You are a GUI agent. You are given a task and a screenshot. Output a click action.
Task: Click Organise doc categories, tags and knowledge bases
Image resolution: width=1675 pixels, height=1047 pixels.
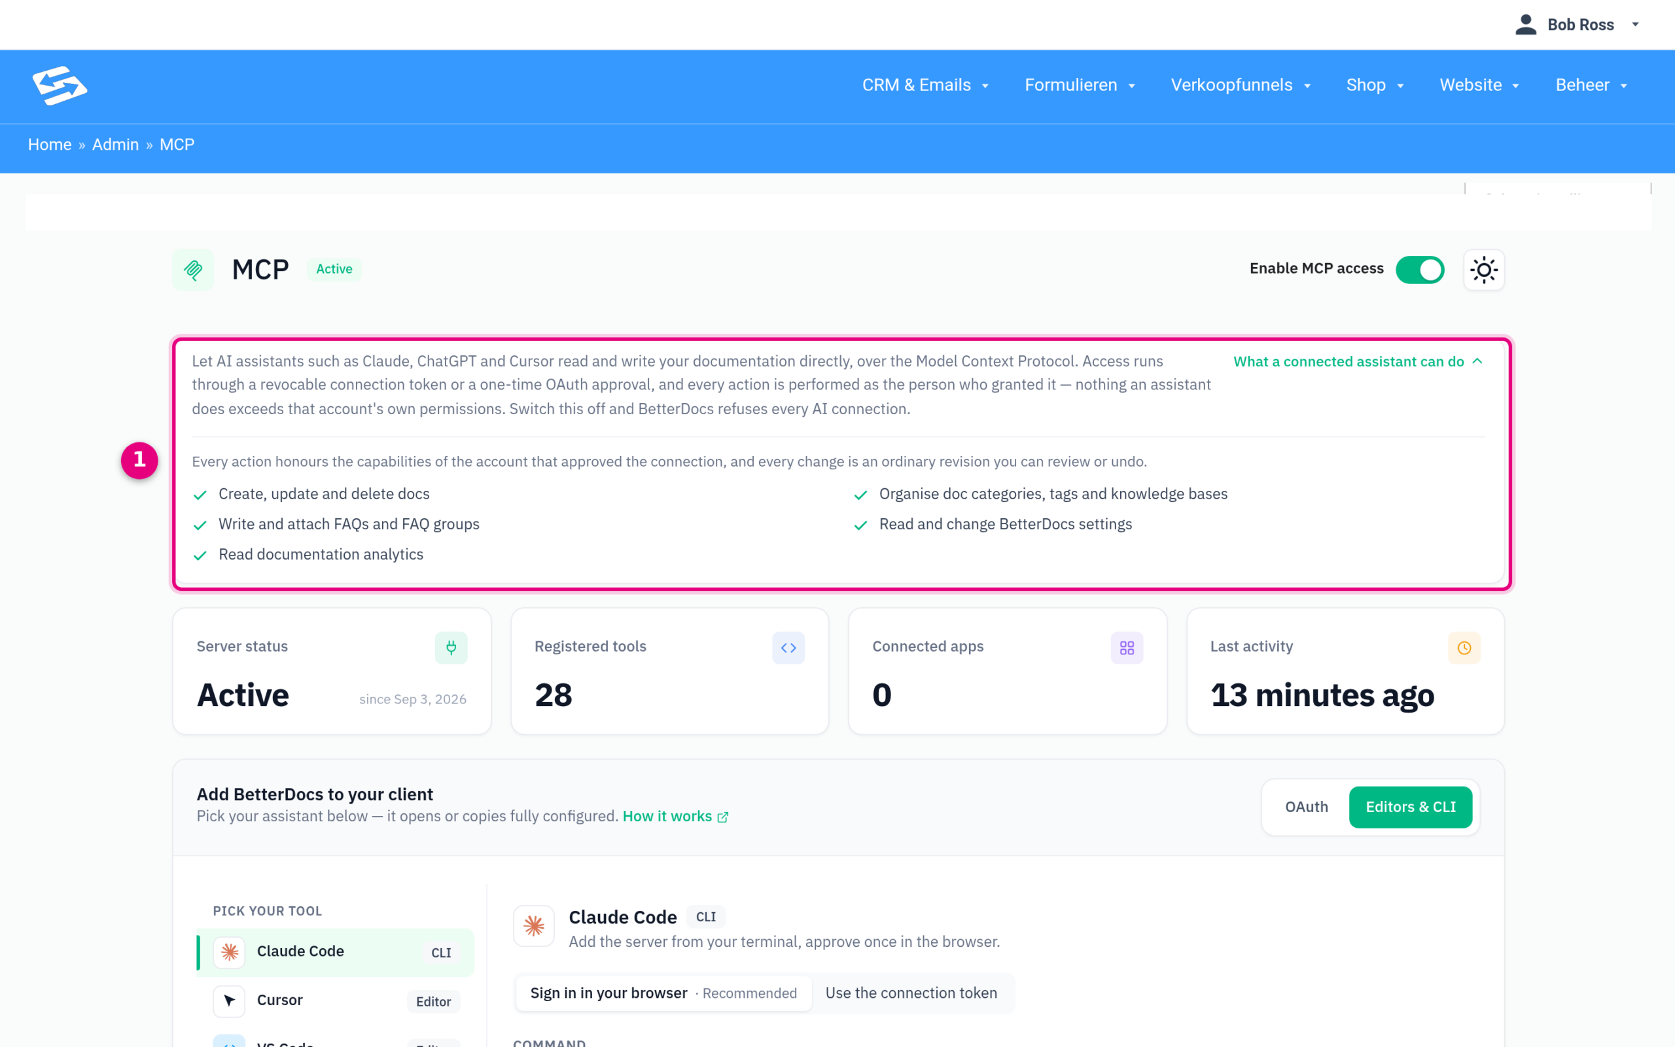tap(1053, 495)
